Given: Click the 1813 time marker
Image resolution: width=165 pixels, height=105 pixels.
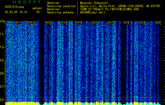Looking at the screenshot, I should 48,23.
